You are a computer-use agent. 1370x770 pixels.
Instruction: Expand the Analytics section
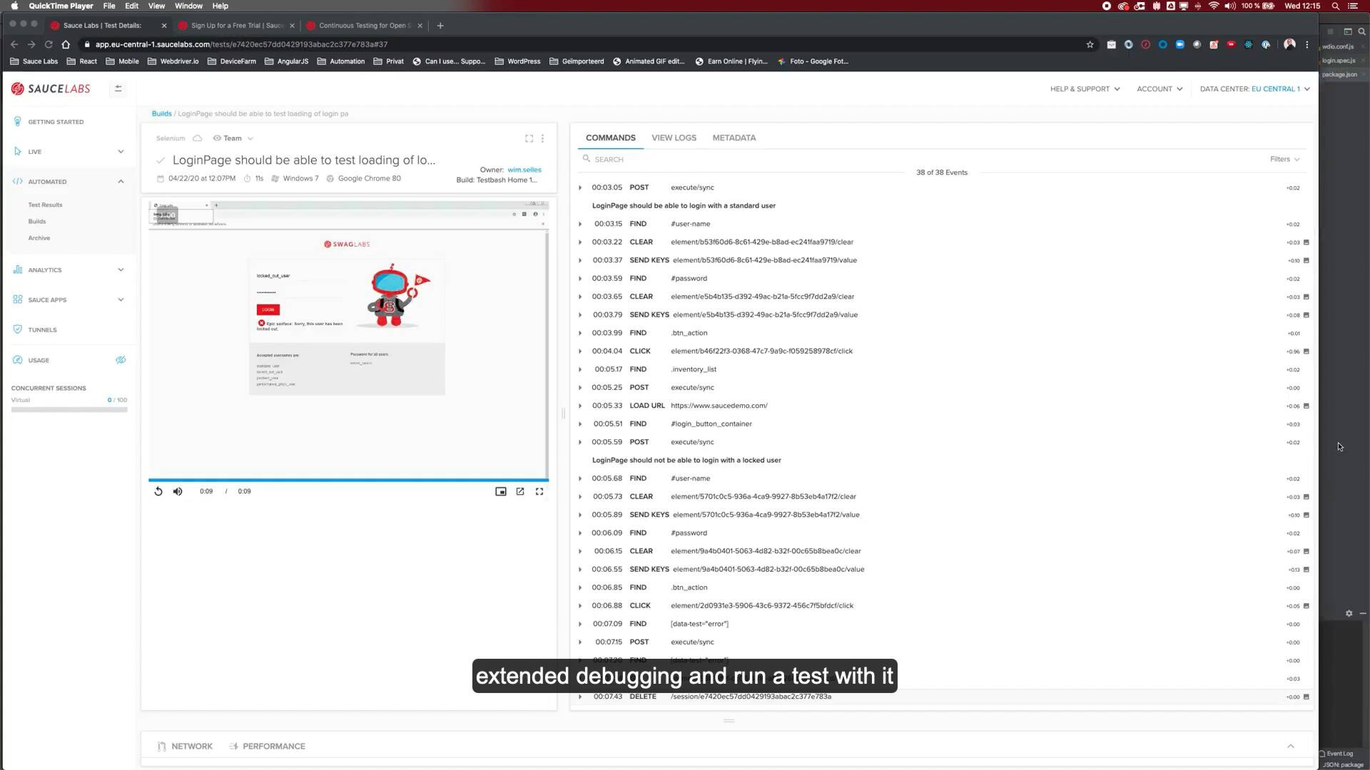click(121, 269)
